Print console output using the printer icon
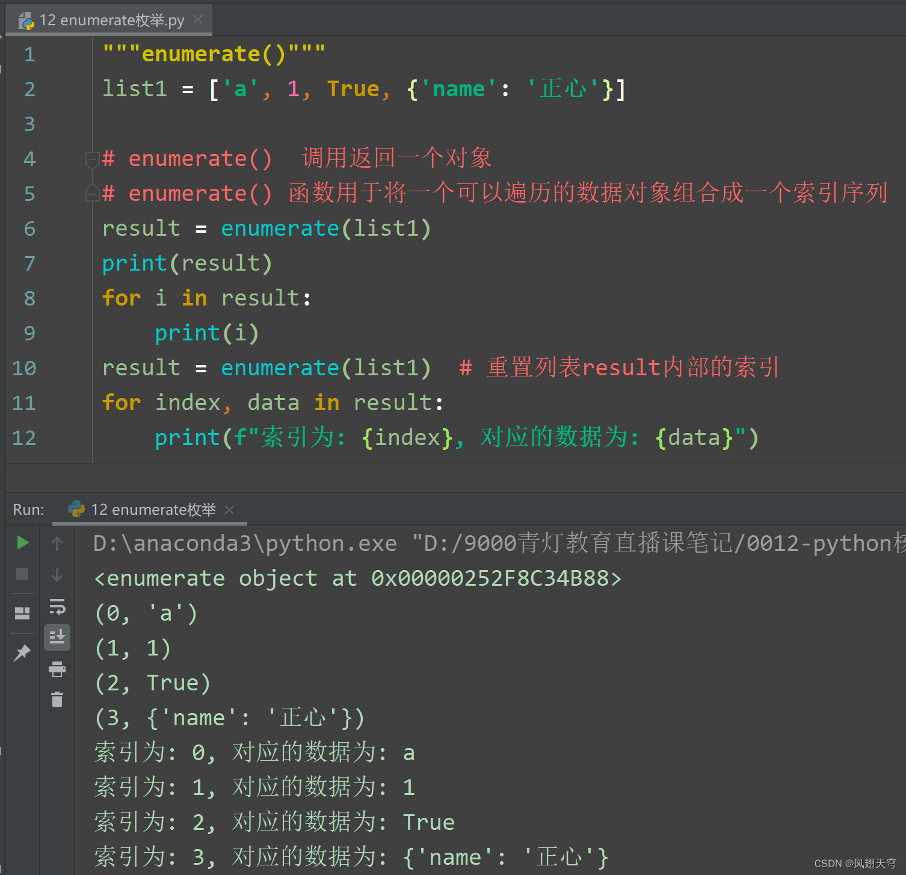This screenshot has width=906, height=875. click(x=57, y=669)
